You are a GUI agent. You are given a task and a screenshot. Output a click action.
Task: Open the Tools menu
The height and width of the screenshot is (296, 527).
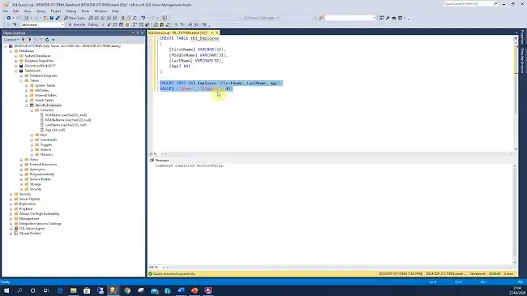point(85,11)
